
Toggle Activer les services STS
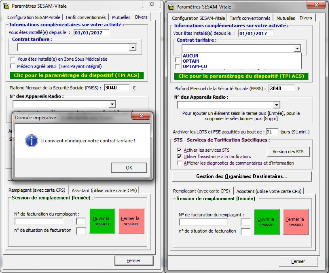(179, 150)
